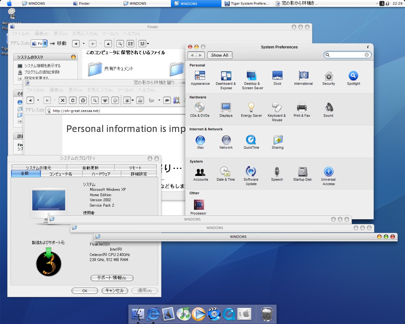
Task: Open the Views dropdown arrow in Finder toolbar
Action: (x=148, y=44)
